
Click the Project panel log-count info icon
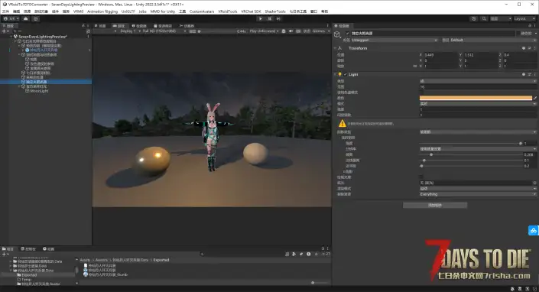pos(309,255)
